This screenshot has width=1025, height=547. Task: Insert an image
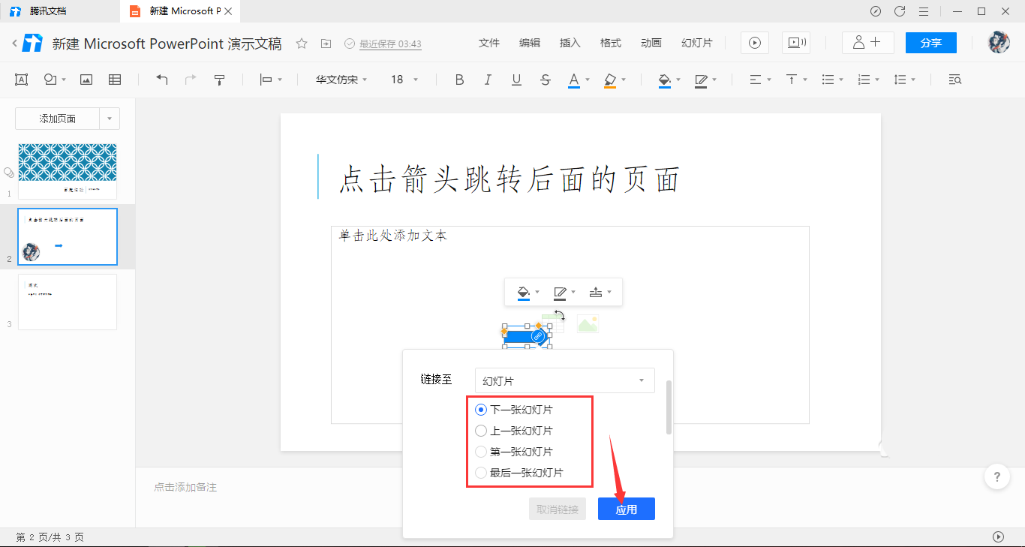click(86, 79)
